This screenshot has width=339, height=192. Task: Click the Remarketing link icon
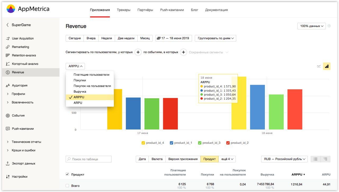pos(8,47)
